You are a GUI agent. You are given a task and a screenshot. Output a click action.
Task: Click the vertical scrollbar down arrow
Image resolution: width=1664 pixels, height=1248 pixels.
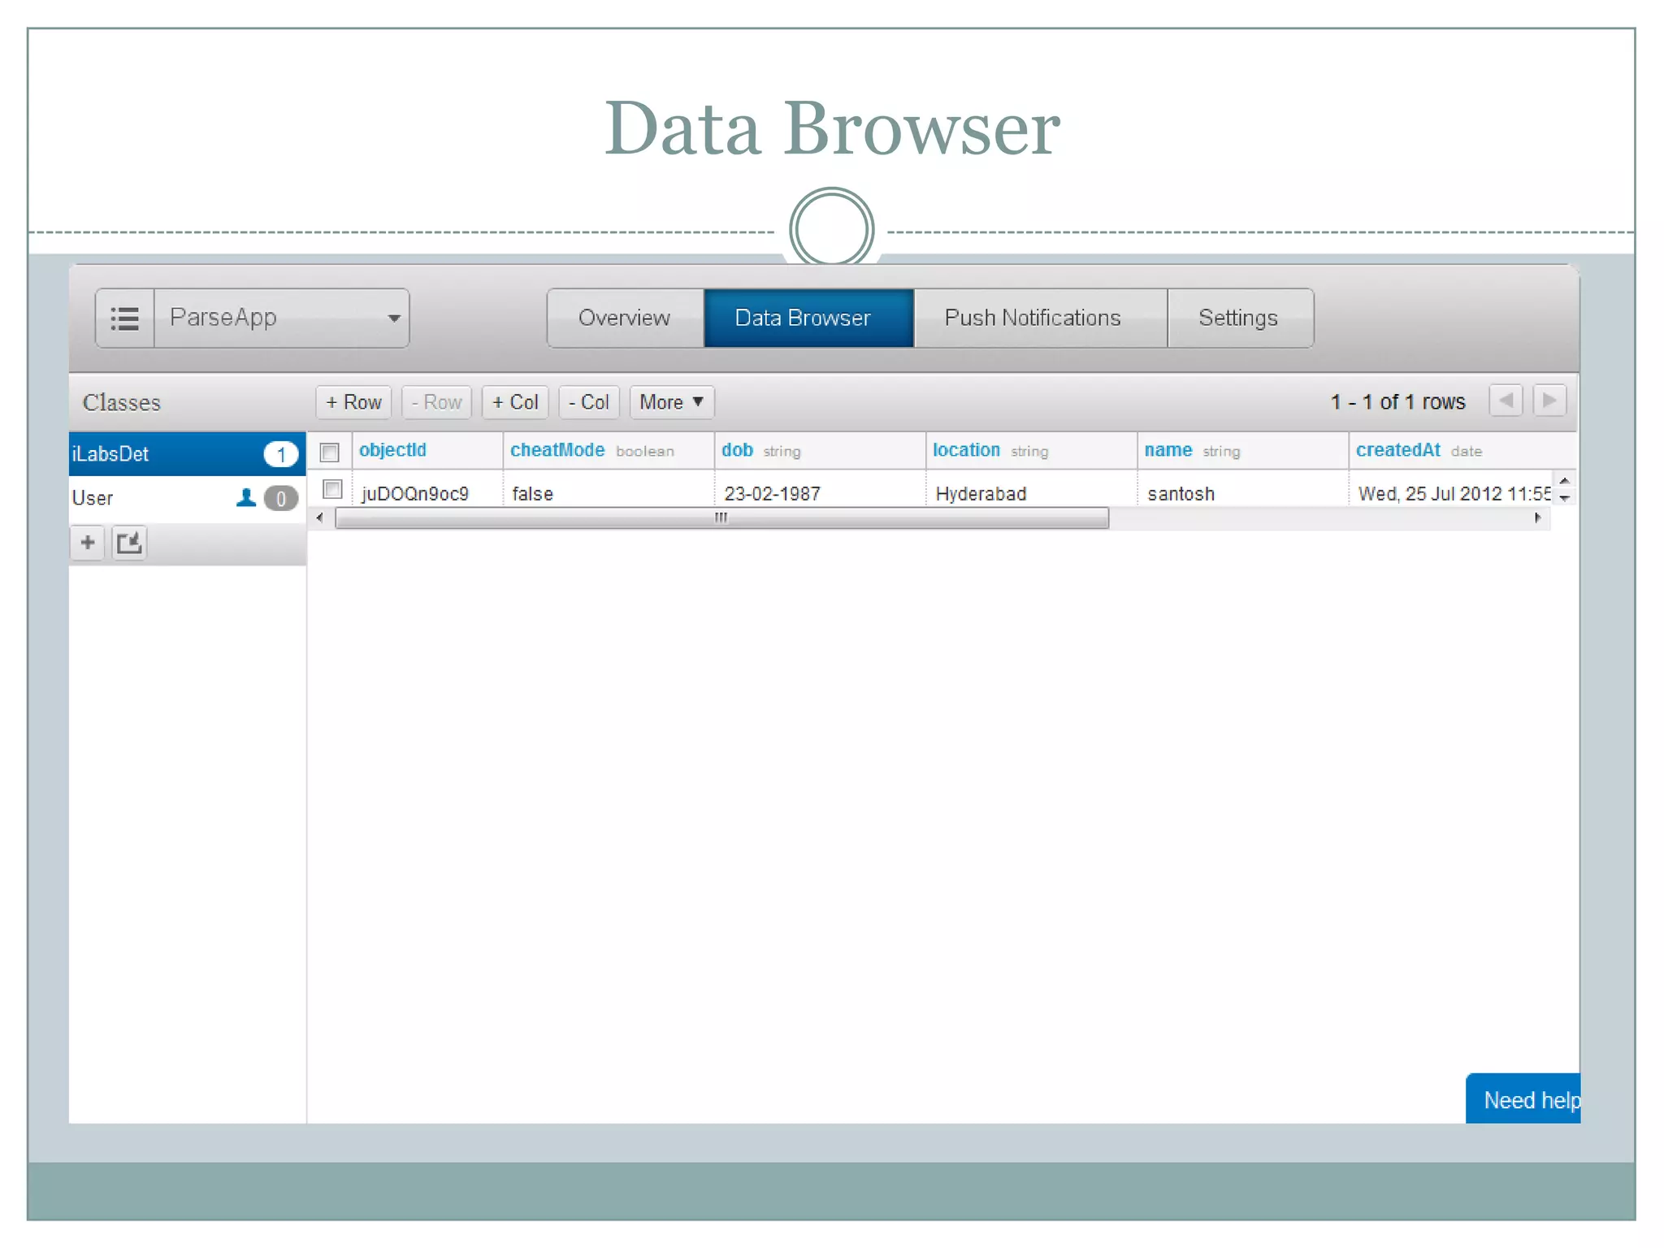click(x=1564, y=497)
